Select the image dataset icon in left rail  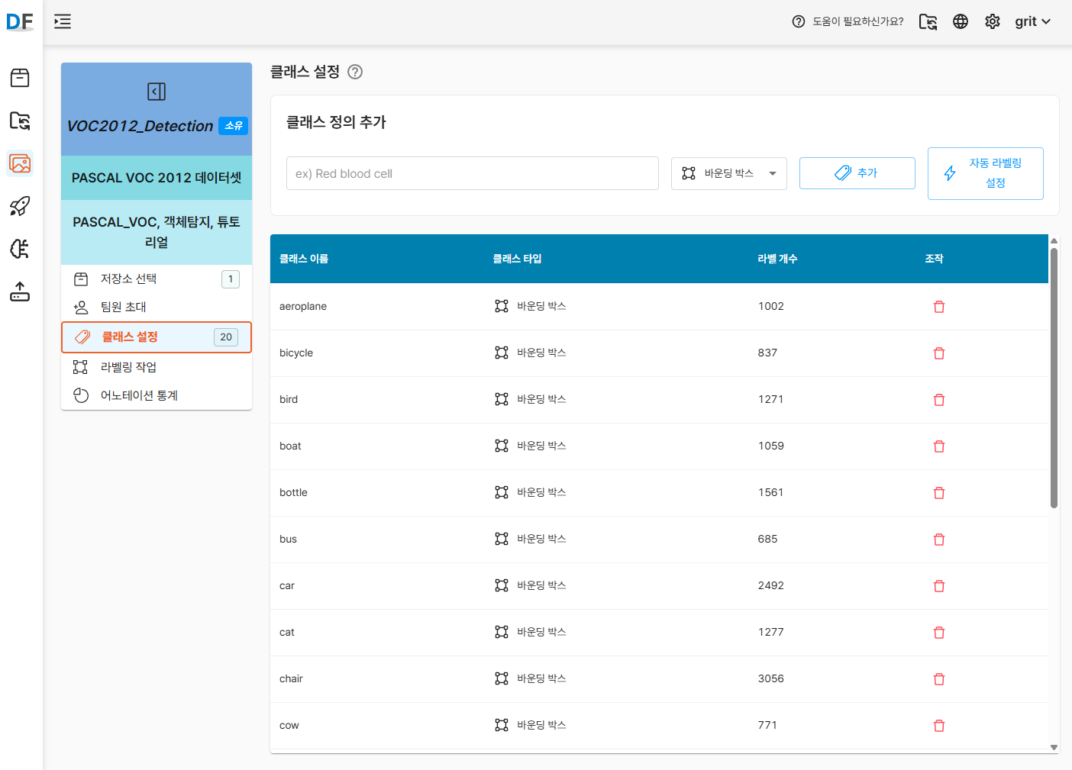(x=20, y=163)
